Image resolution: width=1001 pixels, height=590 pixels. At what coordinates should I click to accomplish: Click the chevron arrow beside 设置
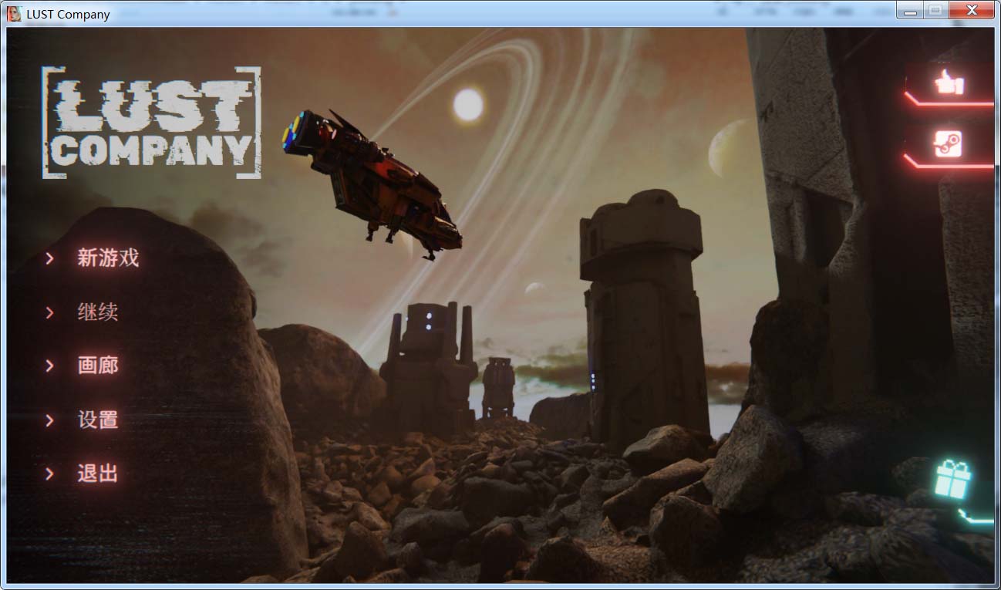click(x=50, y=420)
